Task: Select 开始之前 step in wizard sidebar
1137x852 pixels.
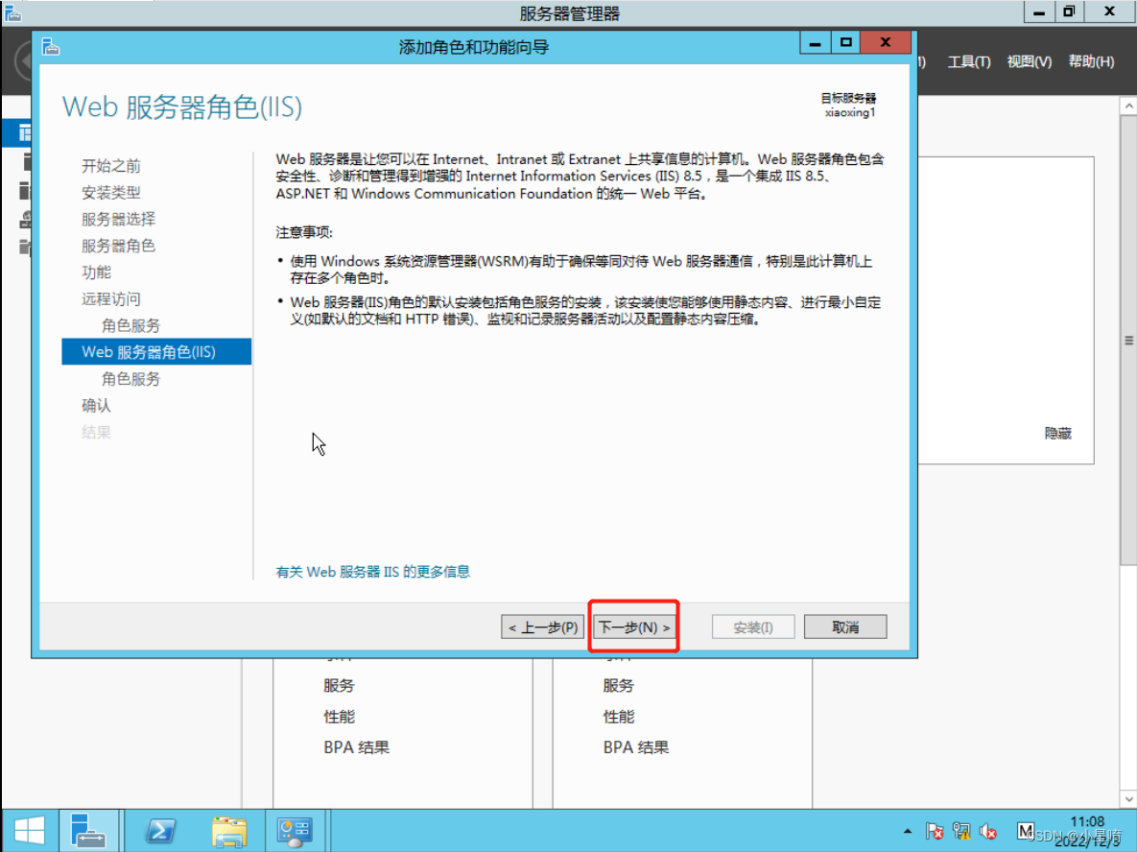Action: point(111,166)
